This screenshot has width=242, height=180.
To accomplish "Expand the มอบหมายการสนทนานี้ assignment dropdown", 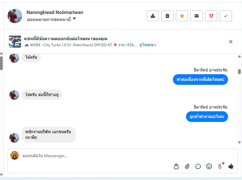I will [x=51, y=19].
